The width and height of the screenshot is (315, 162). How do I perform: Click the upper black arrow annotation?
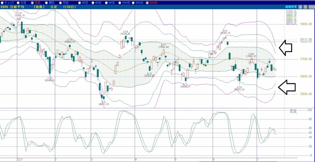[x=286, y=47]
